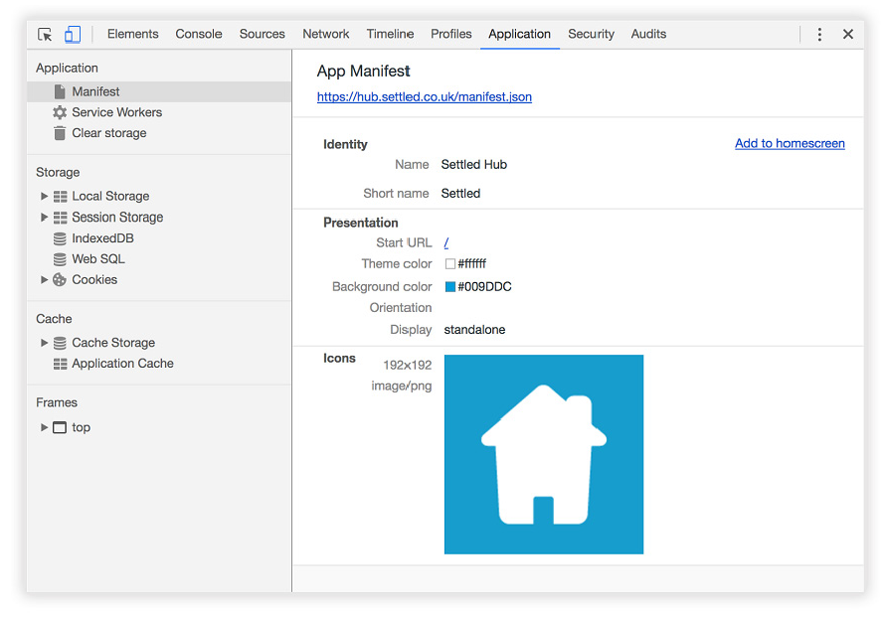
Task: Toggle the device toolbar icon
Action: pyautogui.click(x=73, y=34)
